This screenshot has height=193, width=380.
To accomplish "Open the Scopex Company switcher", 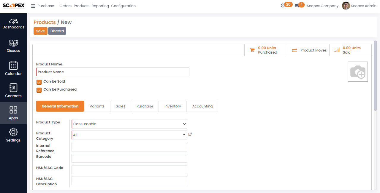I will click(x=322, y=6).
